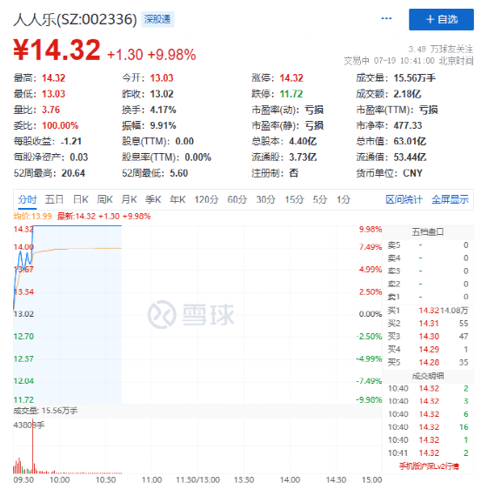The width and height of the screenshot is (481, 489).
Task: Select the 分时 chart tab
Action: click(x=27, y=199)
